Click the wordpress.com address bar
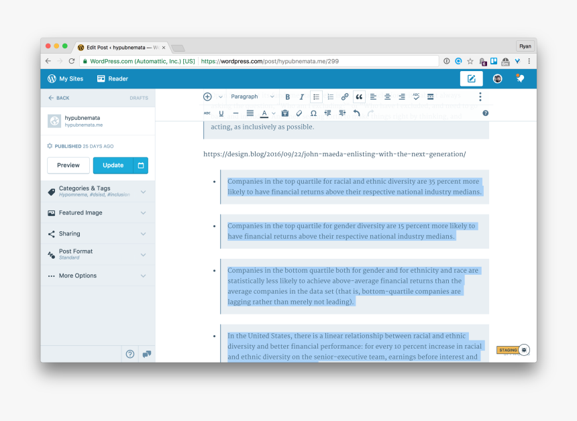The height and width of the screenshot is (421, 577). click(259, 61)
